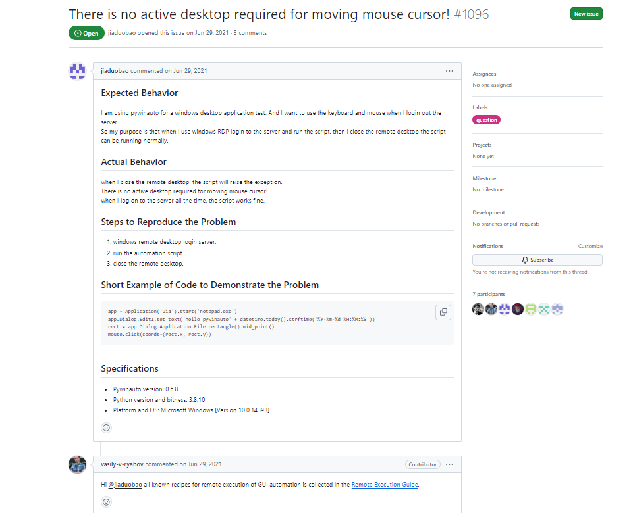Open the dark red participant avatar
The height and width of the screenshot is (513, 633).
click(518, 309)
